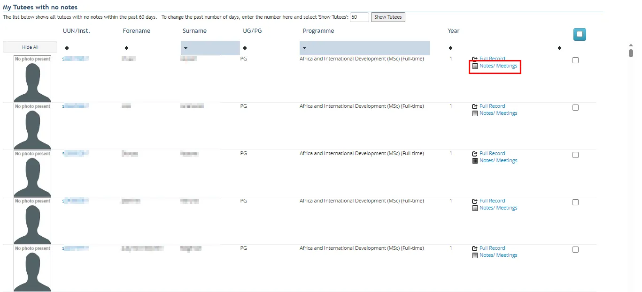Tick the checkbox for the first tutee
This screenshot has width=642, height=292.
(x=575, y=60)
